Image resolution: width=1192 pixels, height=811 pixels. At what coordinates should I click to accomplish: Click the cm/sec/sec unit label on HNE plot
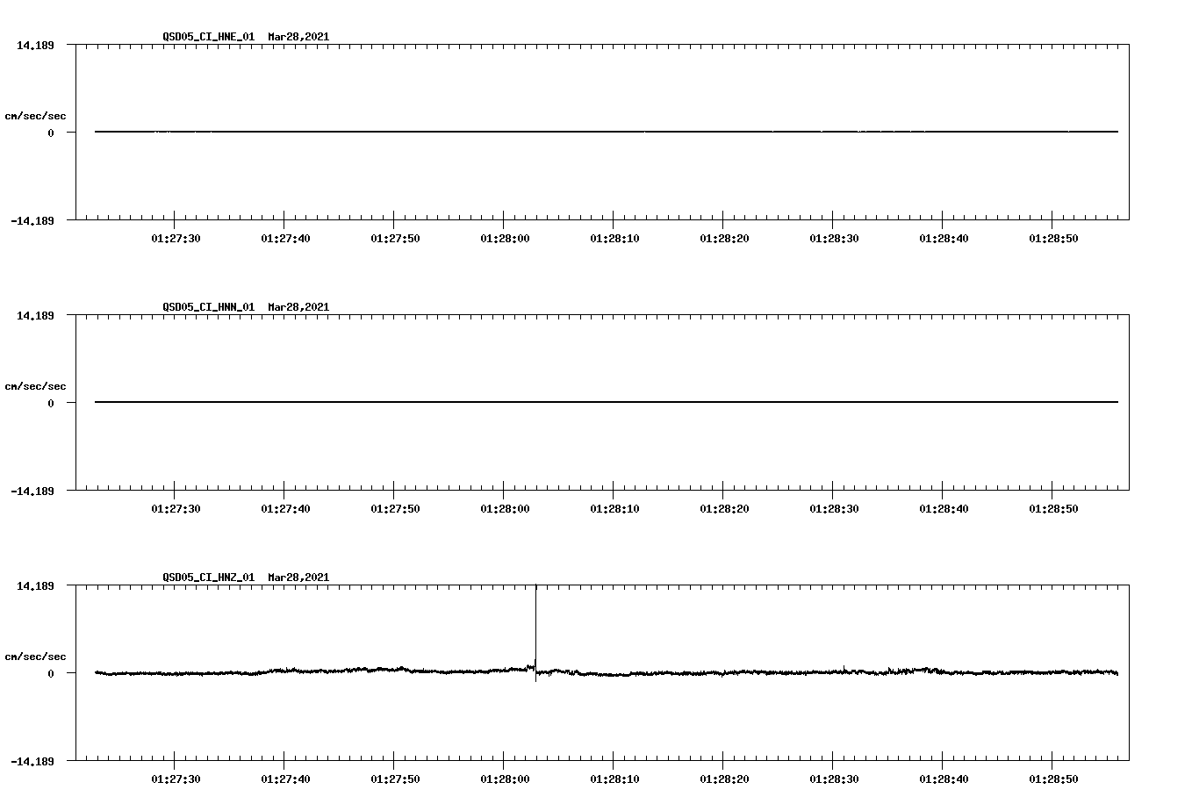pyautogui.click(x=37, y=113)
